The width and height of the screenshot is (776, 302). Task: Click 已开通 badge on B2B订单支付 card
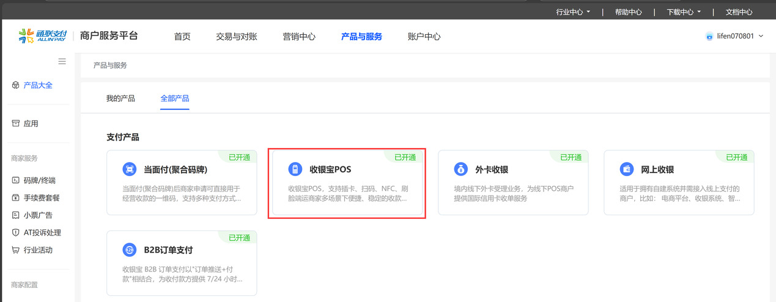click(x=239, y=238)
